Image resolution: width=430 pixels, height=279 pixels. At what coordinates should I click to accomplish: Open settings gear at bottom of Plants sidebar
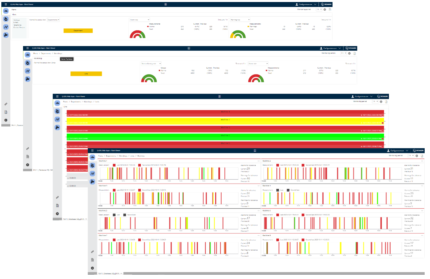tap(6, 120)
